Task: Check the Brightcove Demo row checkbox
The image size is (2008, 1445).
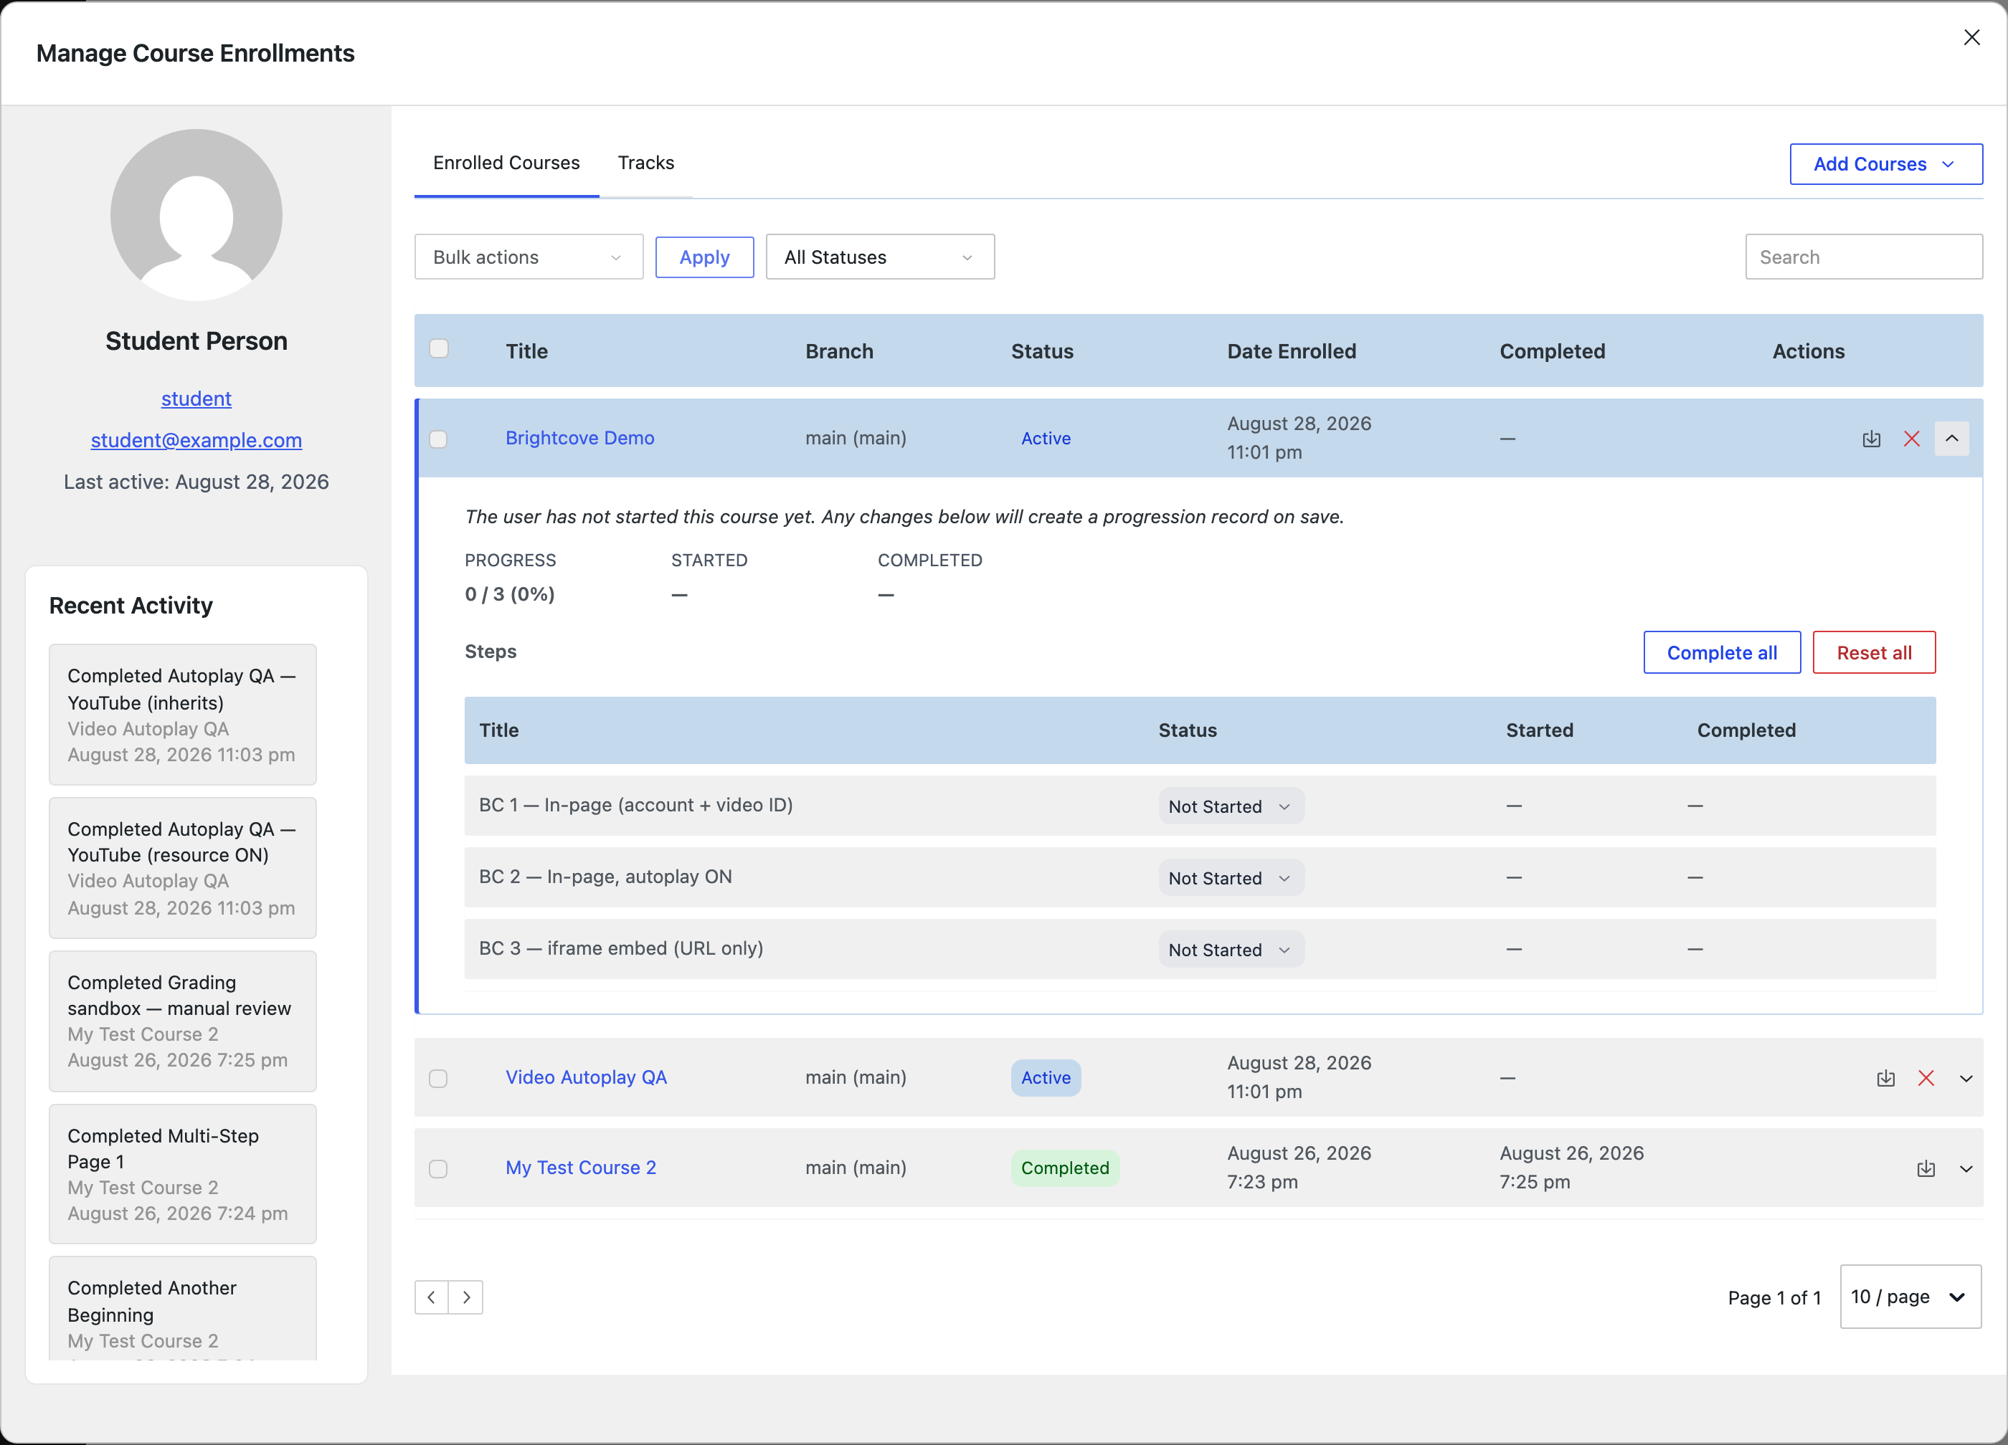Action: click(x=438, y=439)
